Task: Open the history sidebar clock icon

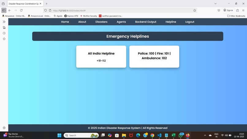Action: (4, 33)
